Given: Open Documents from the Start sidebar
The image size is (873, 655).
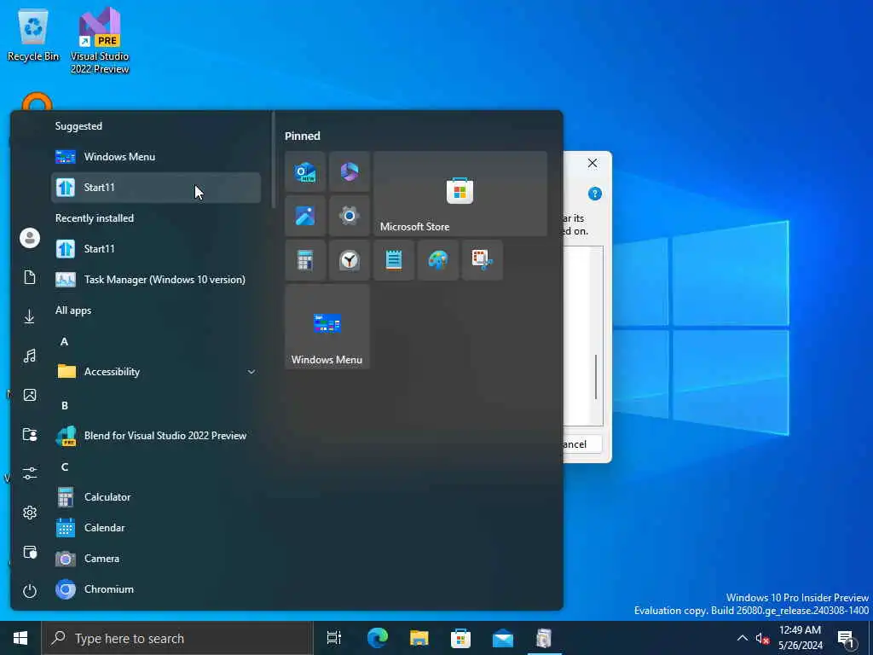Looking at the screenshot, I should (30, 277).
